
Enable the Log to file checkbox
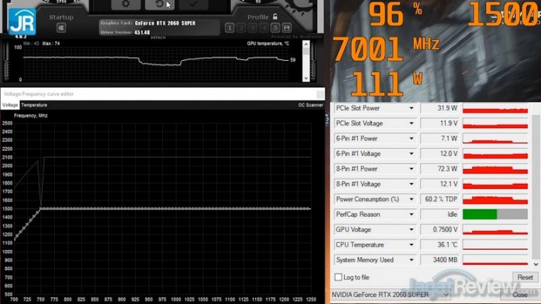point(338,277)
